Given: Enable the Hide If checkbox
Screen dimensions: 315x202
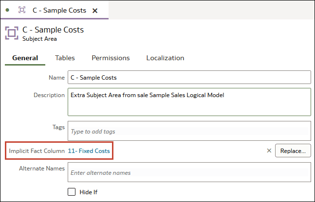Looking at the screenshot, I should 72,192.
